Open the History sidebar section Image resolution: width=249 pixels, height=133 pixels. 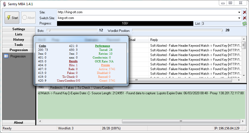19,40
